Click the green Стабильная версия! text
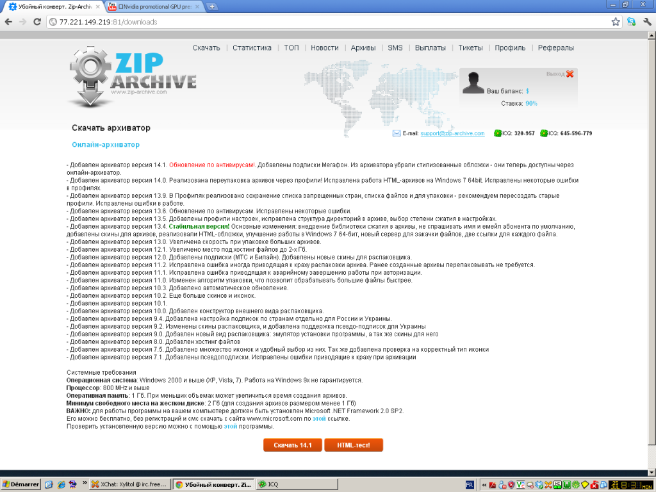This screenshot has width=656, height=492. pyautogui.click(x=199, y=226)
